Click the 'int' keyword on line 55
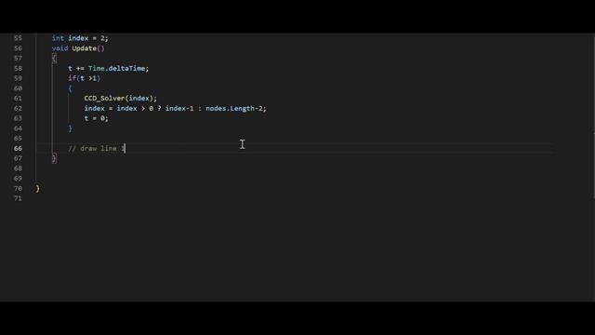The image size is (595, 335). [x=58, y=38]
